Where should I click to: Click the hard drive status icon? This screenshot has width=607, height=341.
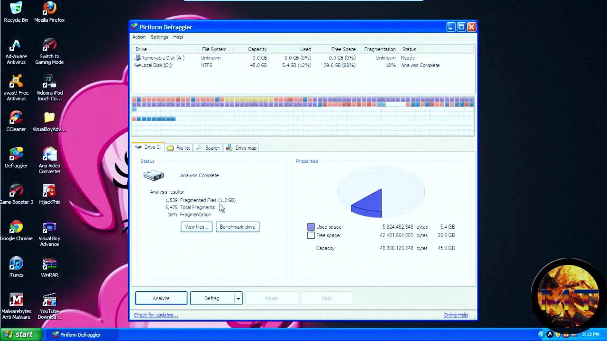coord(154,176)
